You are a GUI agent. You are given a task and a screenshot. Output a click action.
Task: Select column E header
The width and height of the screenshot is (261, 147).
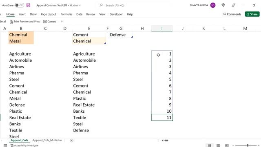(89, 29)
